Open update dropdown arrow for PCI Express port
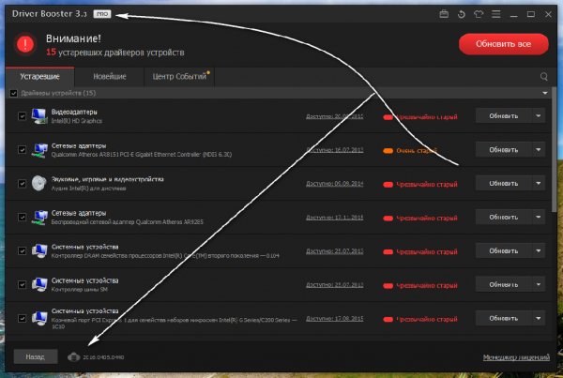The height and width of the screenshot is (378, 563). point(539,318)
